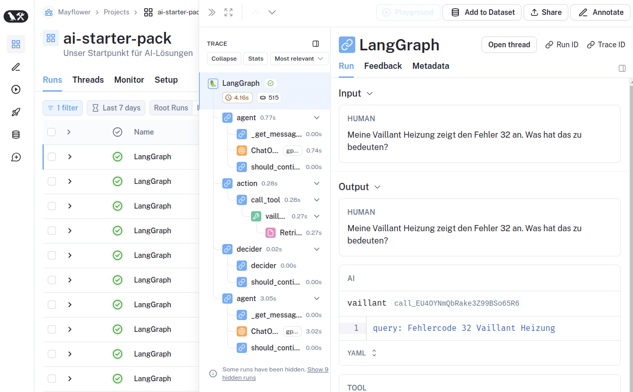Check the seventh LangGraph run row checkbox
The height and width of the screenshot is (392, 633).
click(x=51, y=305)
